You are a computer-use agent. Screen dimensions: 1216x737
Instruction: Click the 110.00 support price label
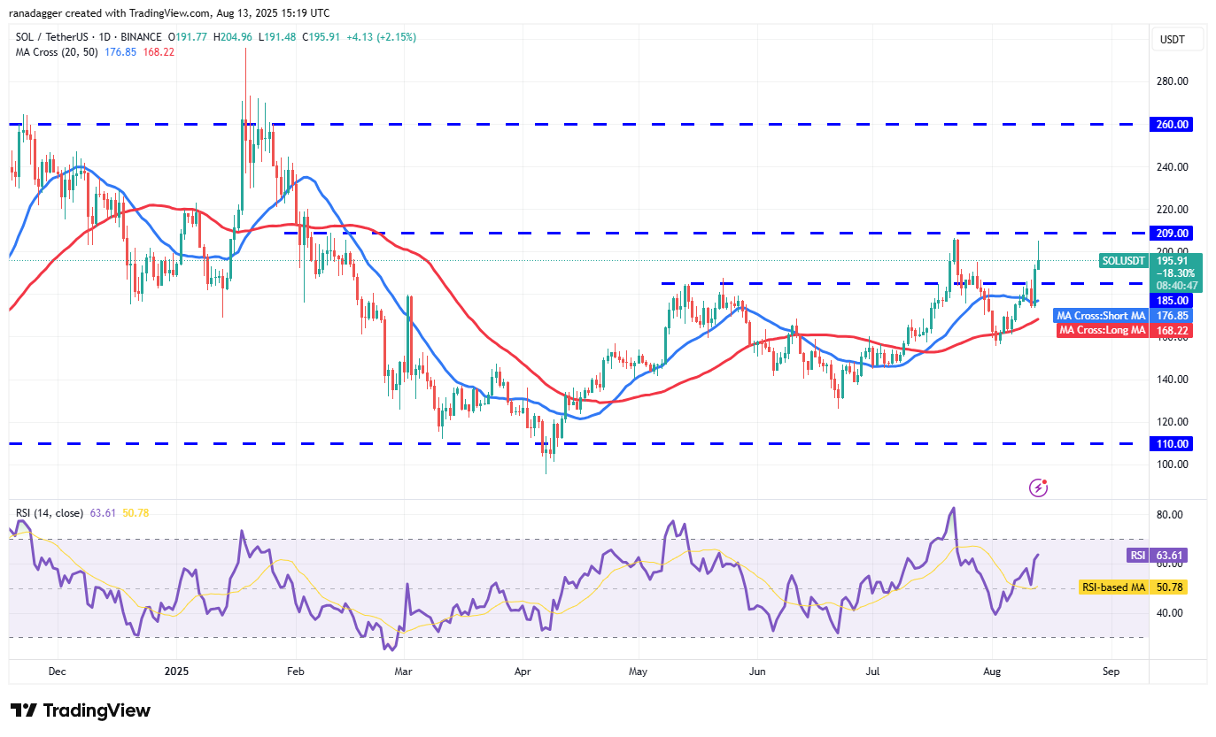[1171, 444]
